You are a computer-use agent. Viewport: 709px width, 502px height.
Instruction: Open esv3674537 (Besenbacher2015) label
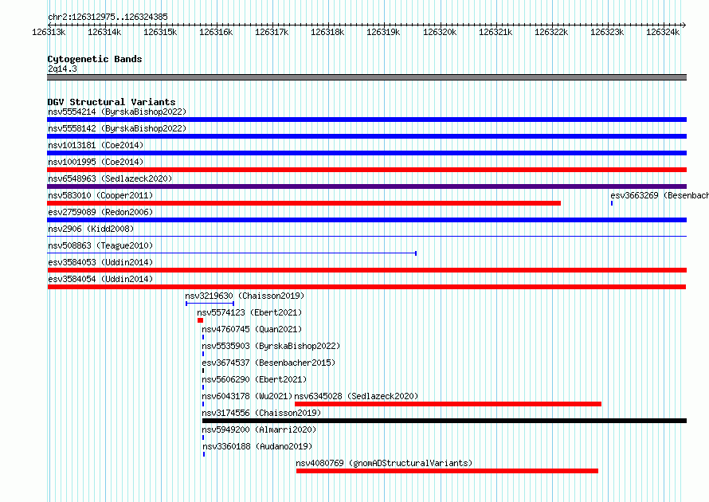coord(268,363)
